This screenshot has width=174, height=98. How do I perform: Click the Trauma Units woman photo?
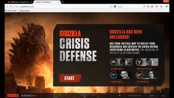[x=125, y=75]
